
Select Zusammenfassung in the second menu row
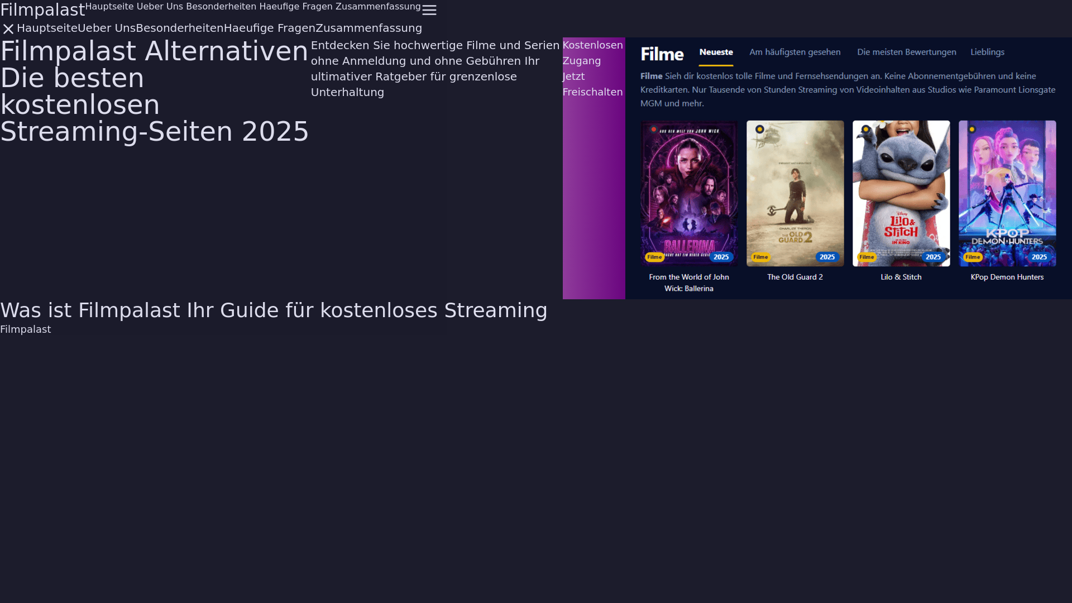(369, 28)
